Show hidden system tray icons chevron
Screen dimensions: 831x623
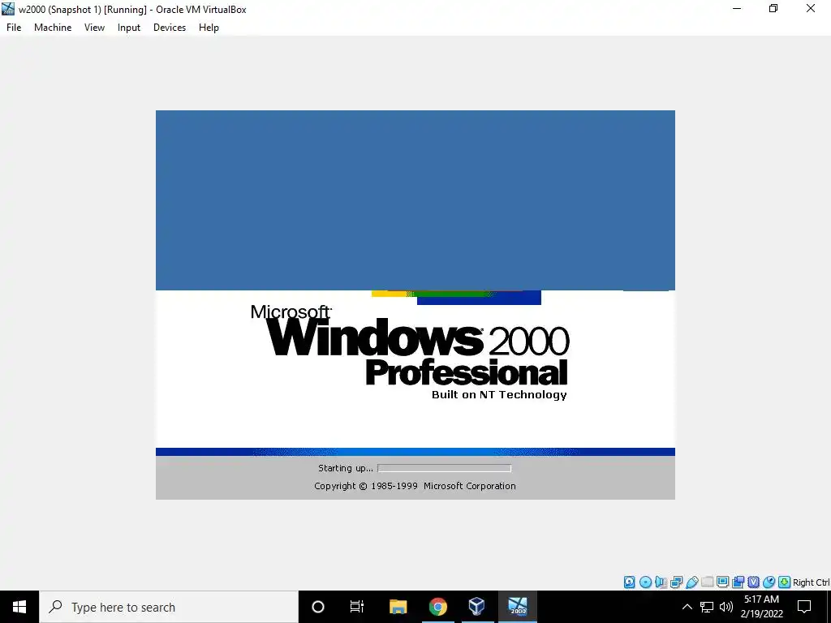click(x=687, y=607)
